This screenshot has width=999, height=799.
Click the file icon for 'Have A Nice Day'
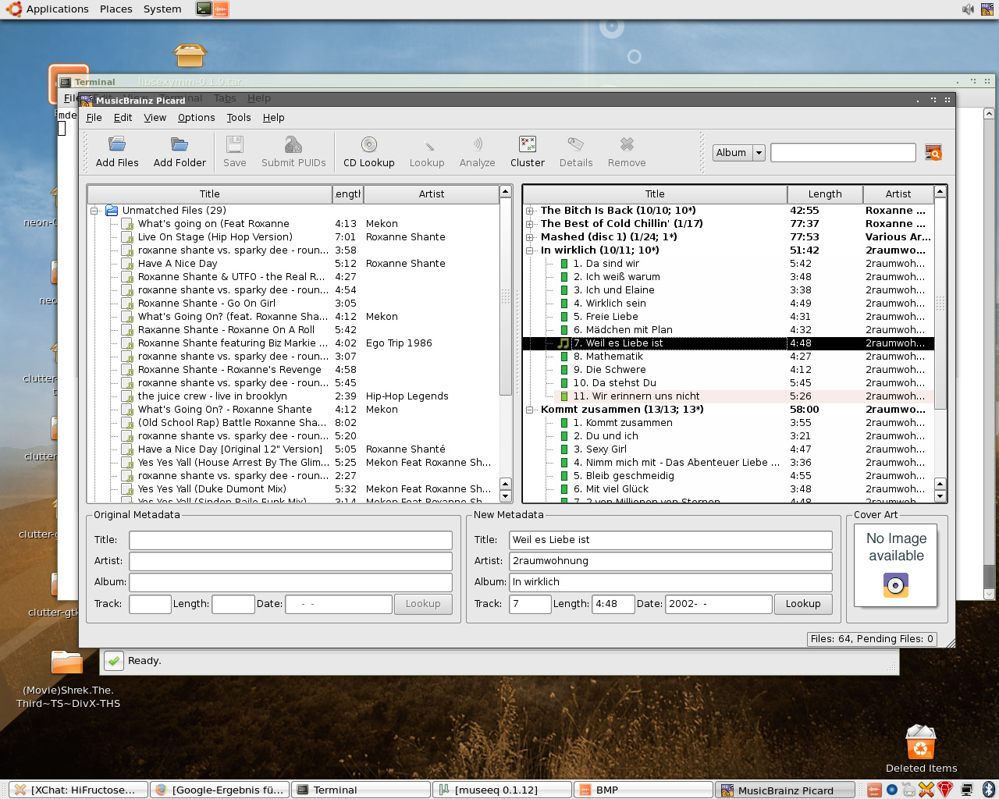pos(127,264)
